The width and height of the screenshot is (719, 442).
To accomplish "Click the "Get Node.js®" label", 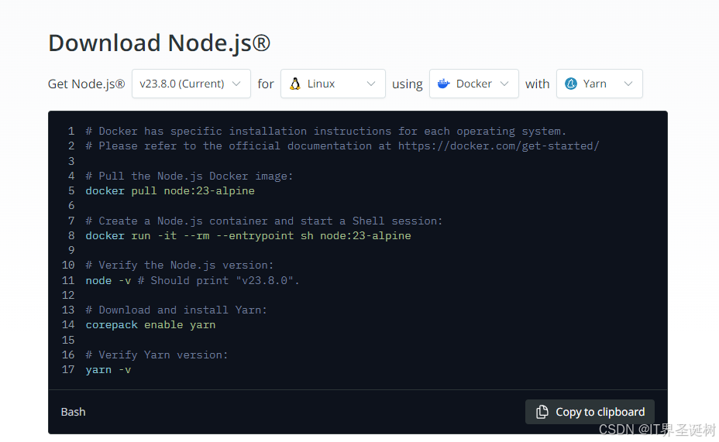I will coord(86,84).
